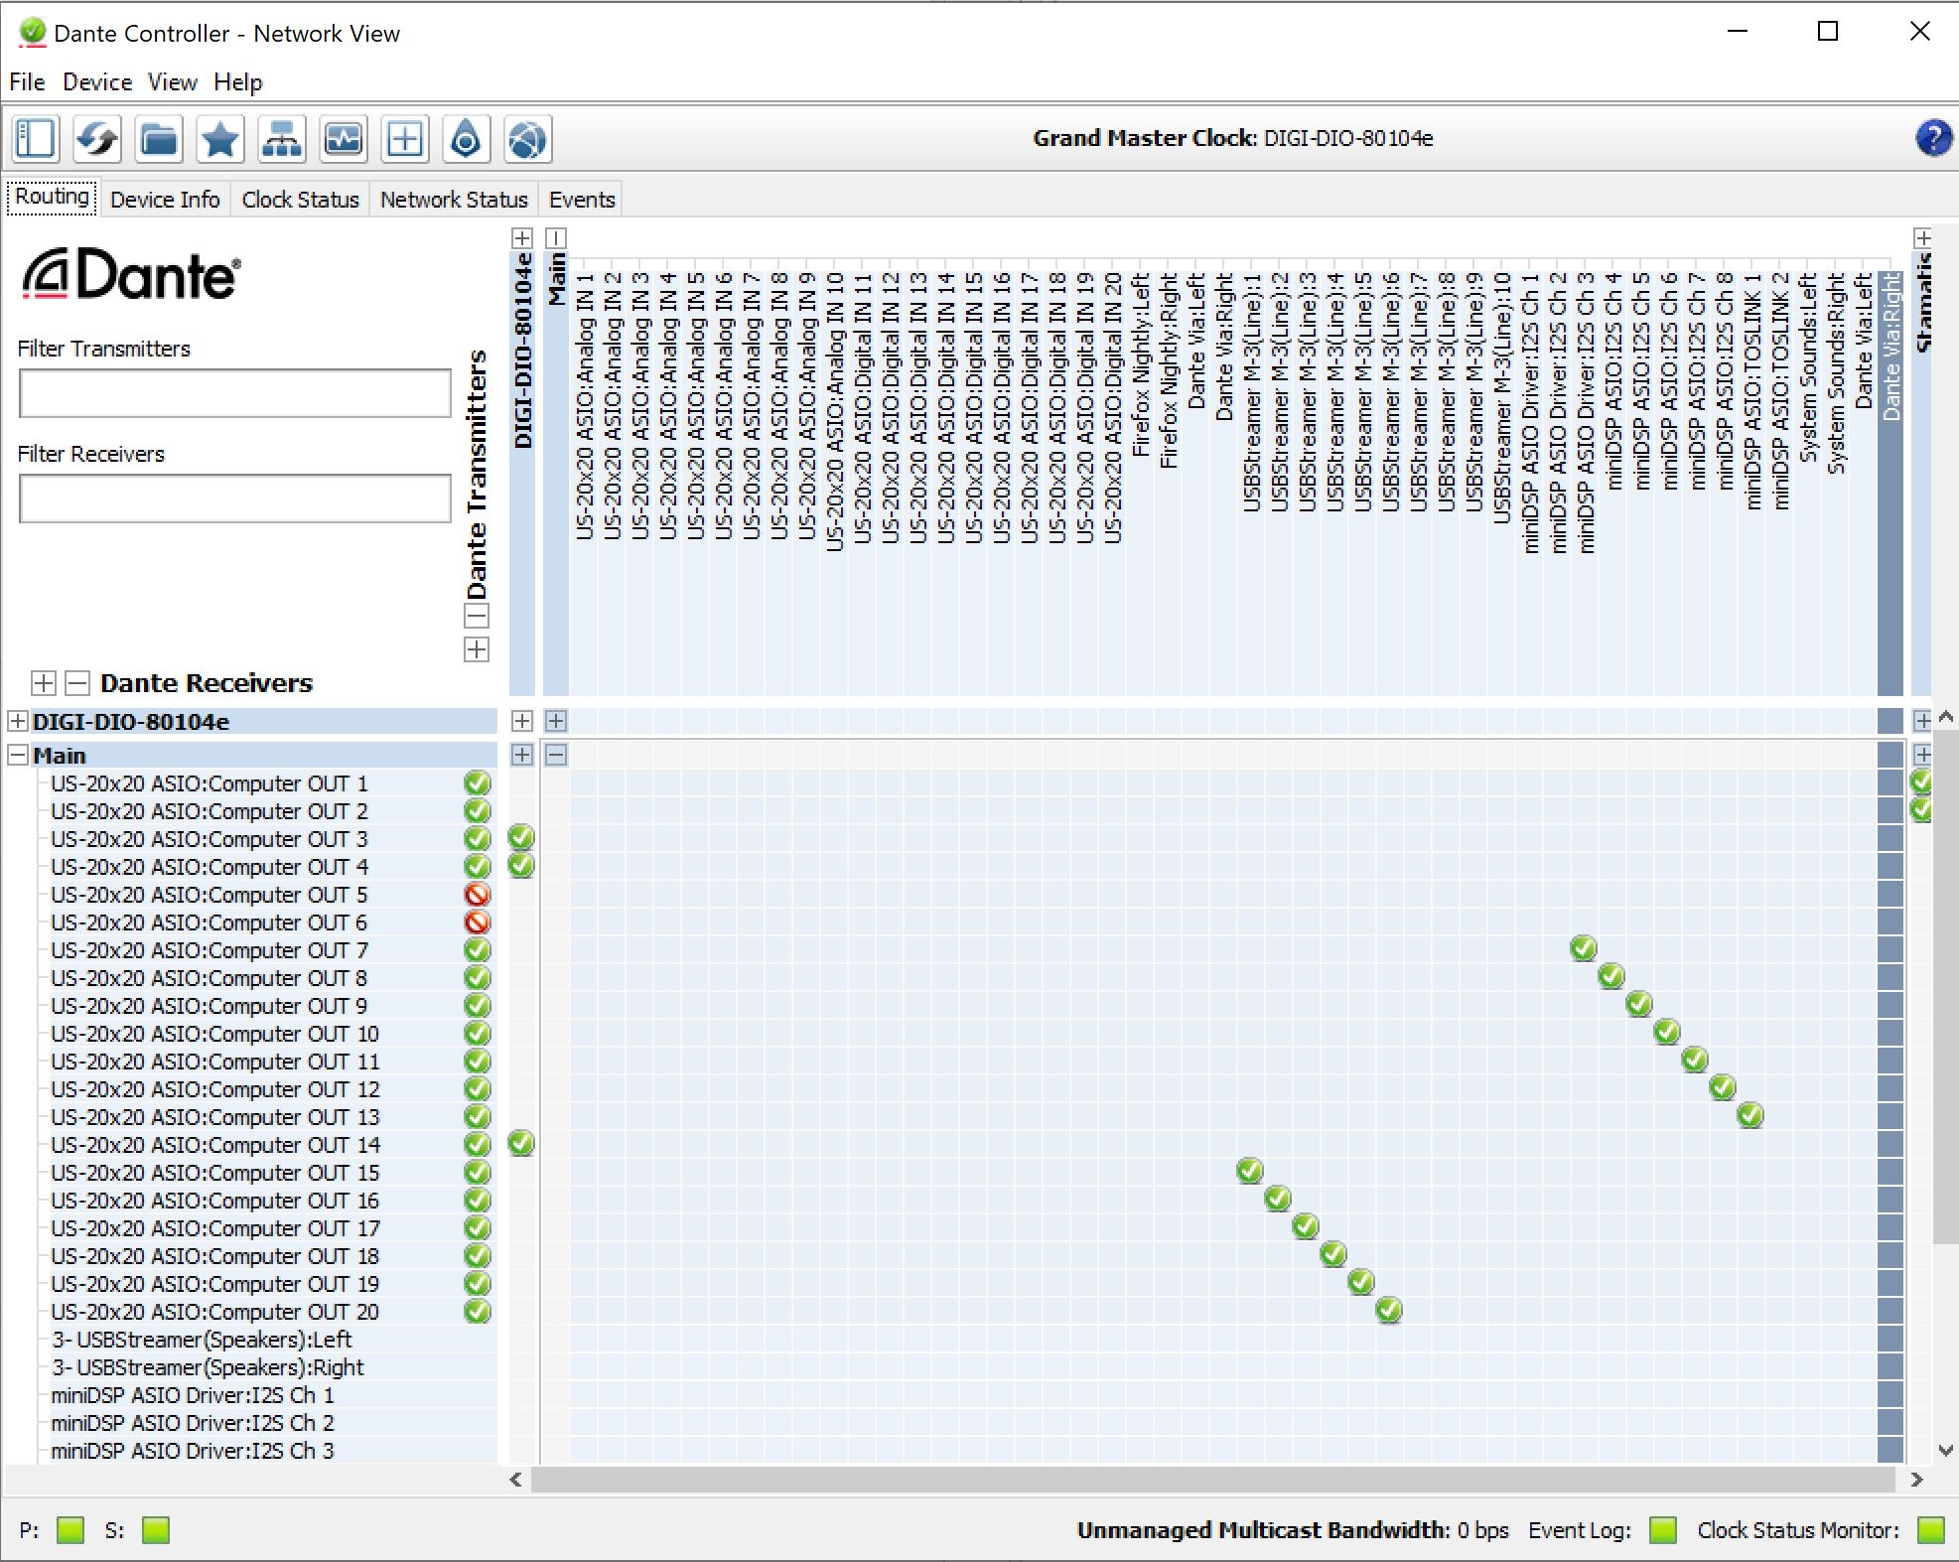
Task: Open the network hierarchy icon
Action: pos(282,139)
